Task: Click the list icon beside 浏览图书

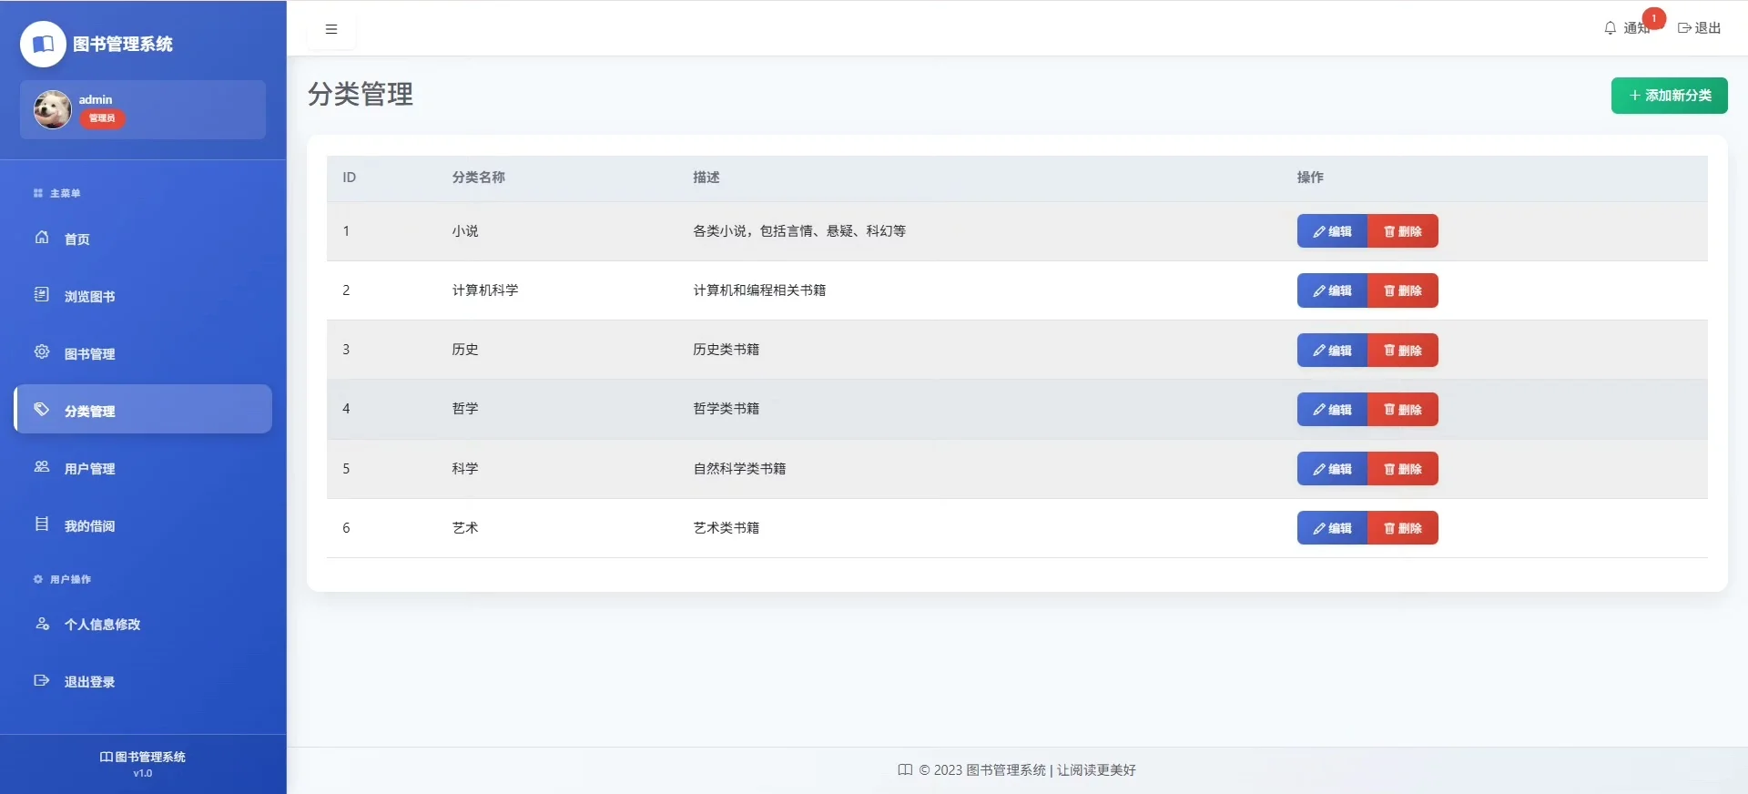Action: pos(42,295)
